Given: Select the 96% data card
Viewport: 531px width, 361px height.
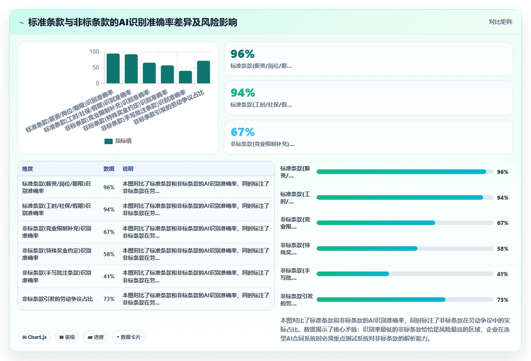Looking at the screenshot, I should (x=369, y=59).
